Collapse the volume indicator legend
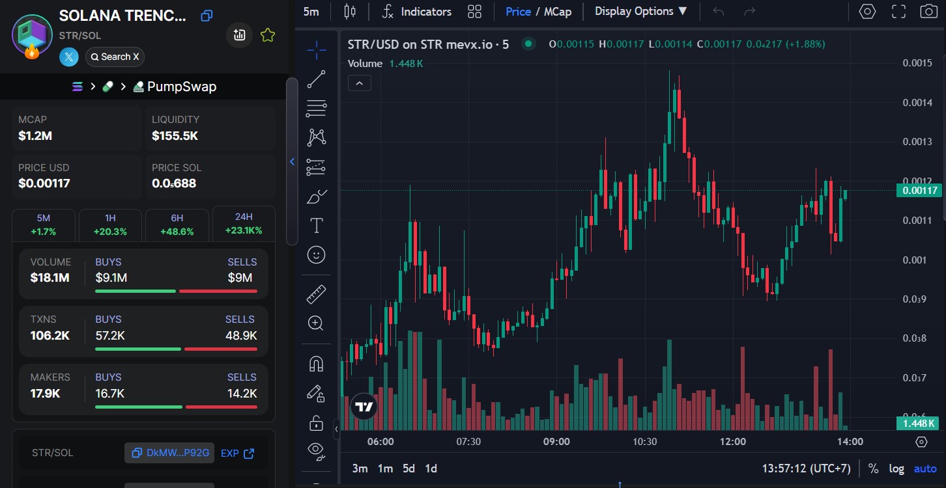This screenshot has width=946, height=488. point(360,83)
